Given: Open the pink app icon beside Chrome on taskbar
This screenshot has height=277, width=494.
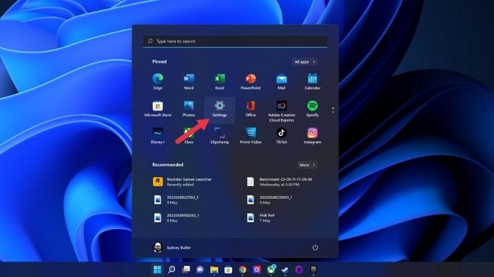Looking at the screenshot, I should pyautogui.click(x=257, y=269).
